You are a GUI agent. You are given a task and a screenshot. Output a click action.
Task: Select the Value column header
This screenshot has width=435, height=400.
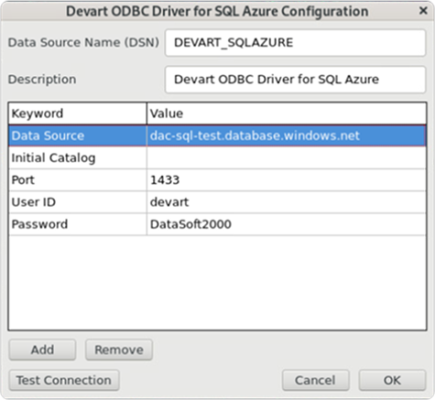pos(287,114)
